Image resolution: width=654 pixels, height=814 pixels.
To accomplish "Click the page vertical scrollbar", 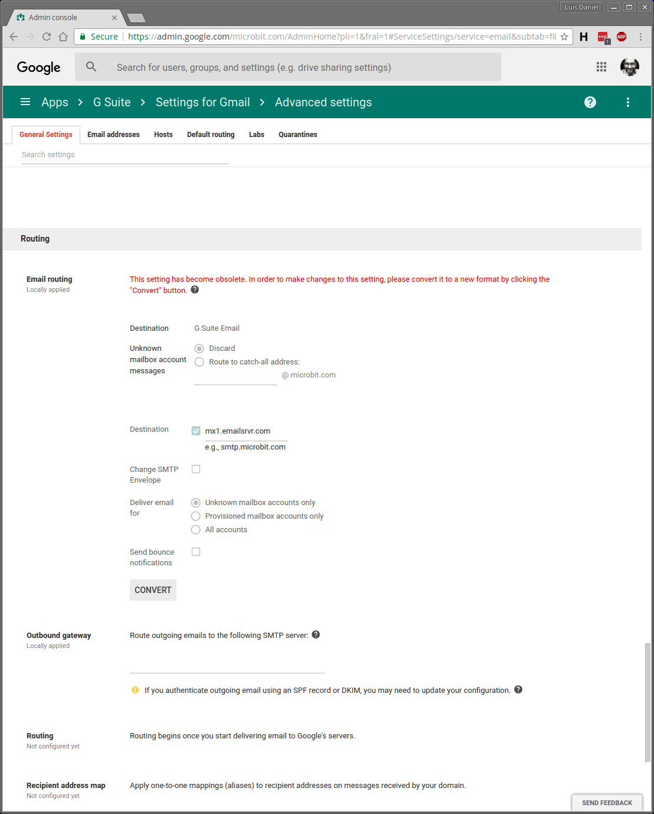I will click(648, 703).
